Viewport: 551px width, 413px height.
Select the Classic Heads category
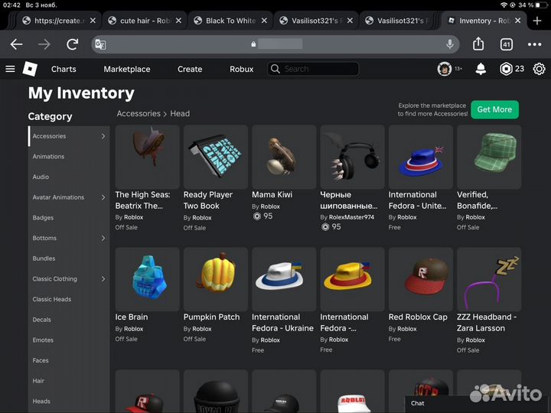pos(51,299)
